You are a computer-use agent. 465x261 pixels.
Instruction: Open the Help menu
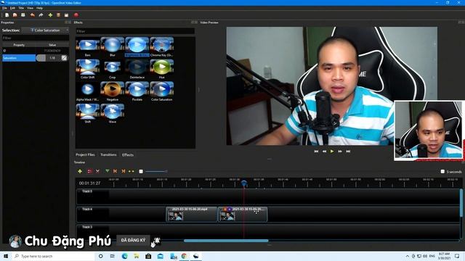coord(39,8)
